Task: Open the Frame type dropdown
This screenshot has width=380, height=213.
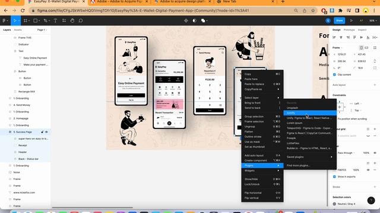Action: click(337, 47)
